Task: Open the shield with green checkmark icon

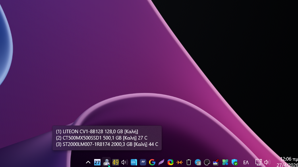Action: pyautogui.click(x=234, y=162)
